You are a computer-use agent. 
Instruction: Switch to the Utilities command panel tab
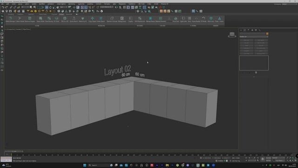click(260, 30)
